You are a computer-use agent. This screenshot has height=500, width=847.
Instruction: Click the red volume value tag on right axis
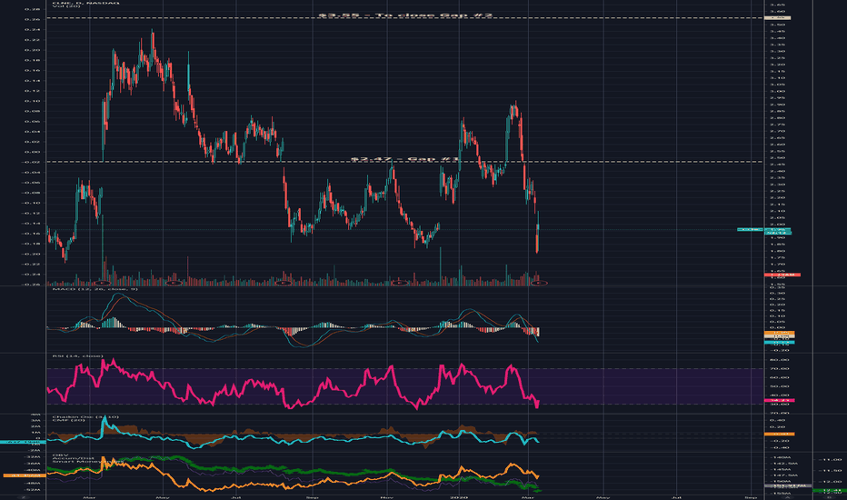782,275
